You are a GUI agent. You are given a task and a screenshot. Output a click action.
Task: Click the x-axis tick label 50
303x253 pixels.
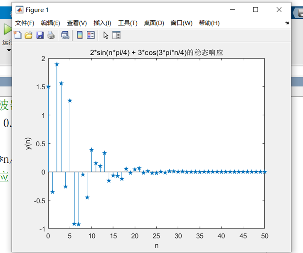(264, 236)
